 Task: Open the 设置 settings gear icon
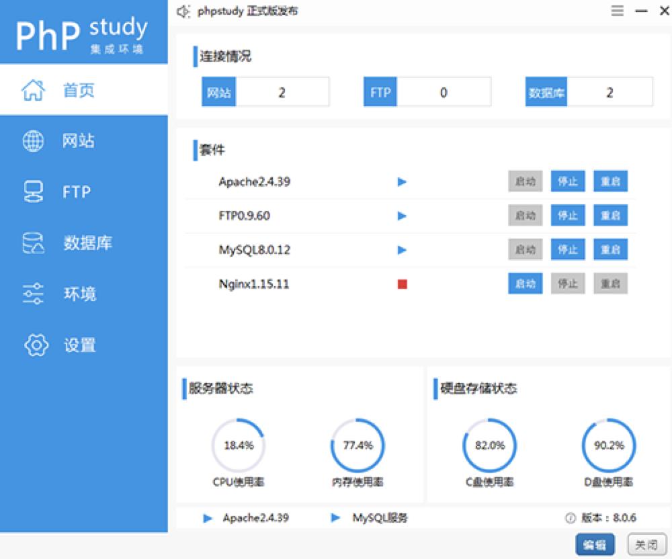(34, 345)
